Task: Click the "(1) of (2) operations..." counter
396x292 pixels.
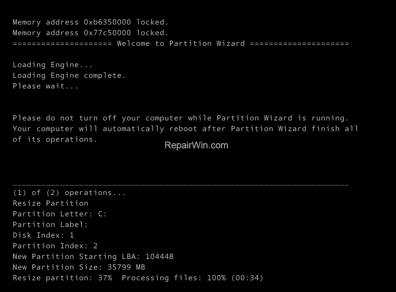Action: coord(69,193)
